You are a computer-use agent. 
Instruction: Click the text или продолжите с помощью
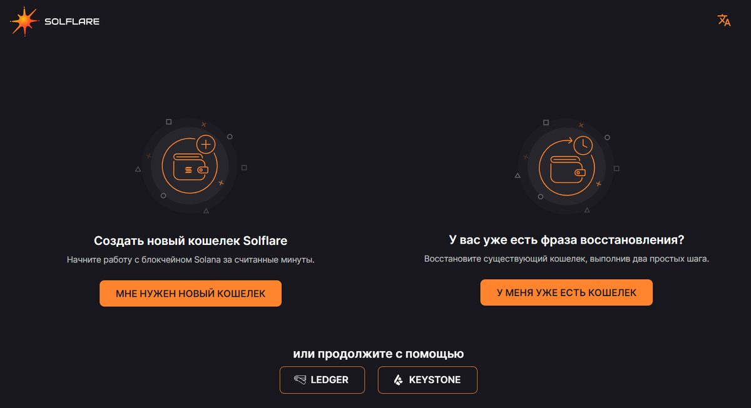[x=379, y=354]
